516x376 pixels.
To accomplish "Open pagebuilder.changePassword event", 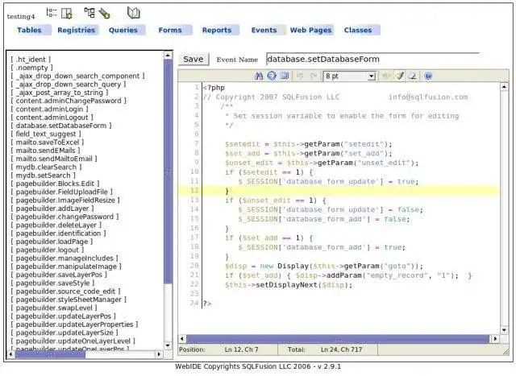I will click(64, 217).
